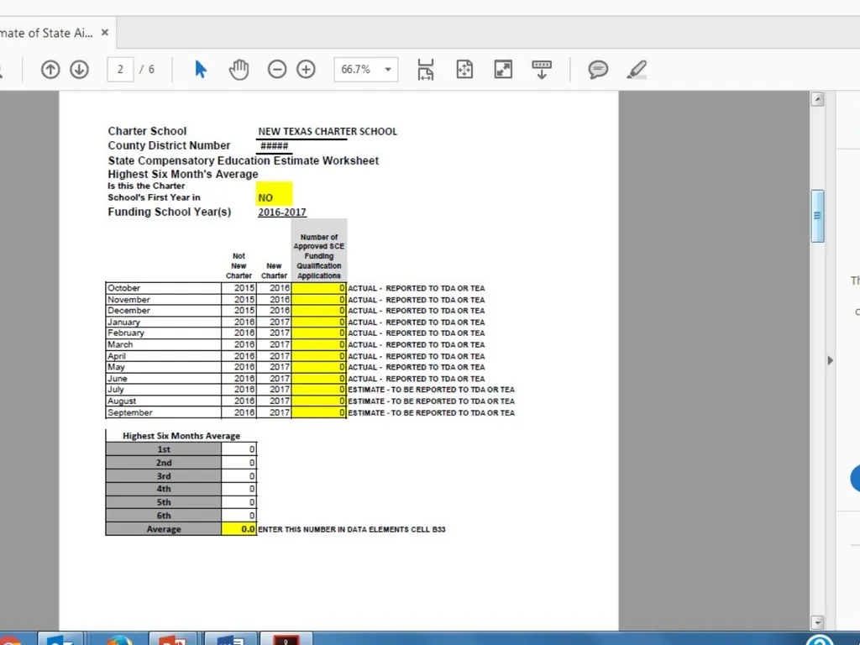860x645 pixels.
Task: Expand the collapsed right-hand tools pane
Action: (x=831, y=360)
